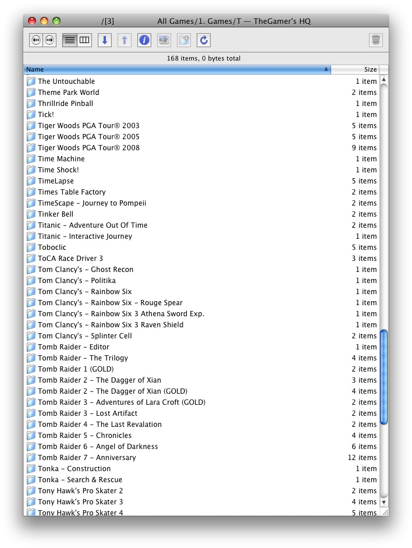Switch to column view mode
Image resolution: width=412 pixels, height=548 pixels.
84,40
